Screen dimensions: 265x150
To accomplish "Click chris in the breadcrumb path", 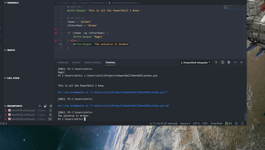I will point(74,3).
